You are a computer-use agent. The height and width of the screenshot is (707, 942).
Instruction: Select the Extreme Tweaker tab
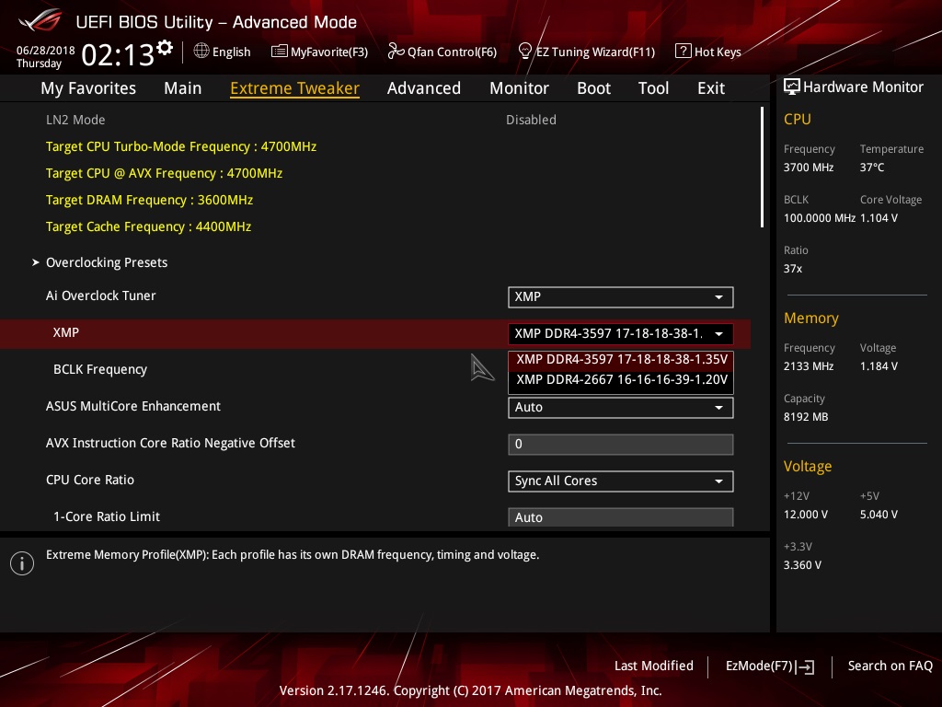tap(294, 88)
